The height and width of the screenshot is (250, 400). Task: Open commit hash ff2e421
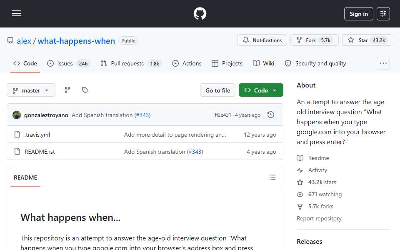222,115
